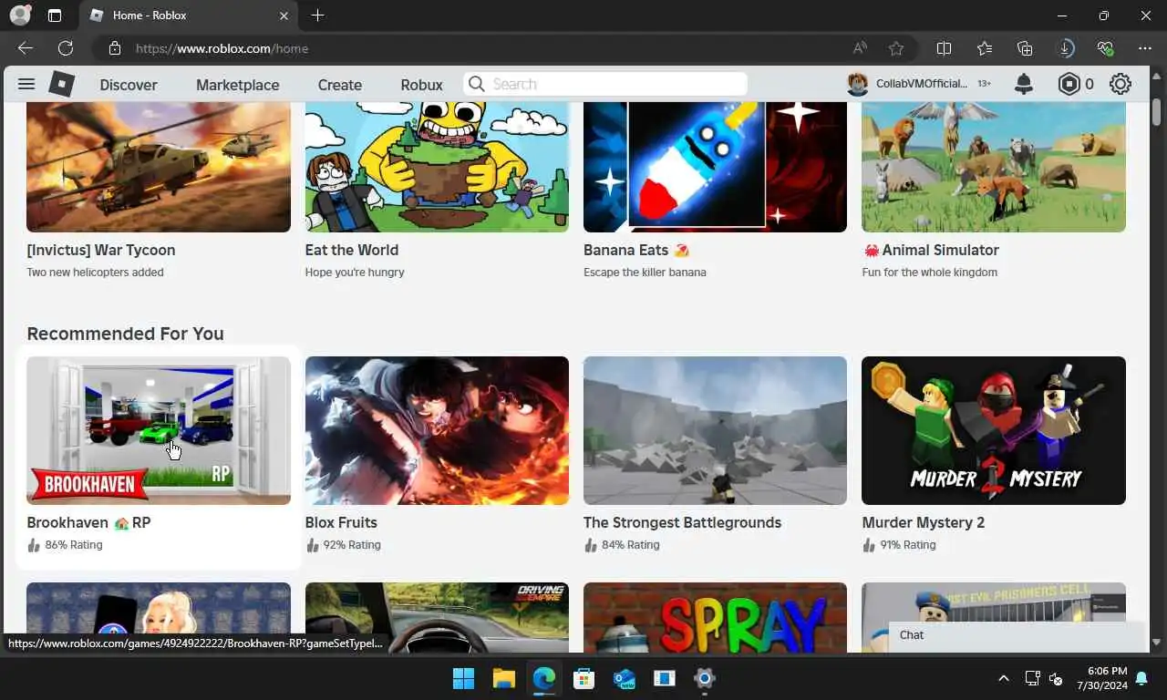The image size is (1167, 700).
Task: Open the Murder Mystery 2 title
Action: [924, 522]
